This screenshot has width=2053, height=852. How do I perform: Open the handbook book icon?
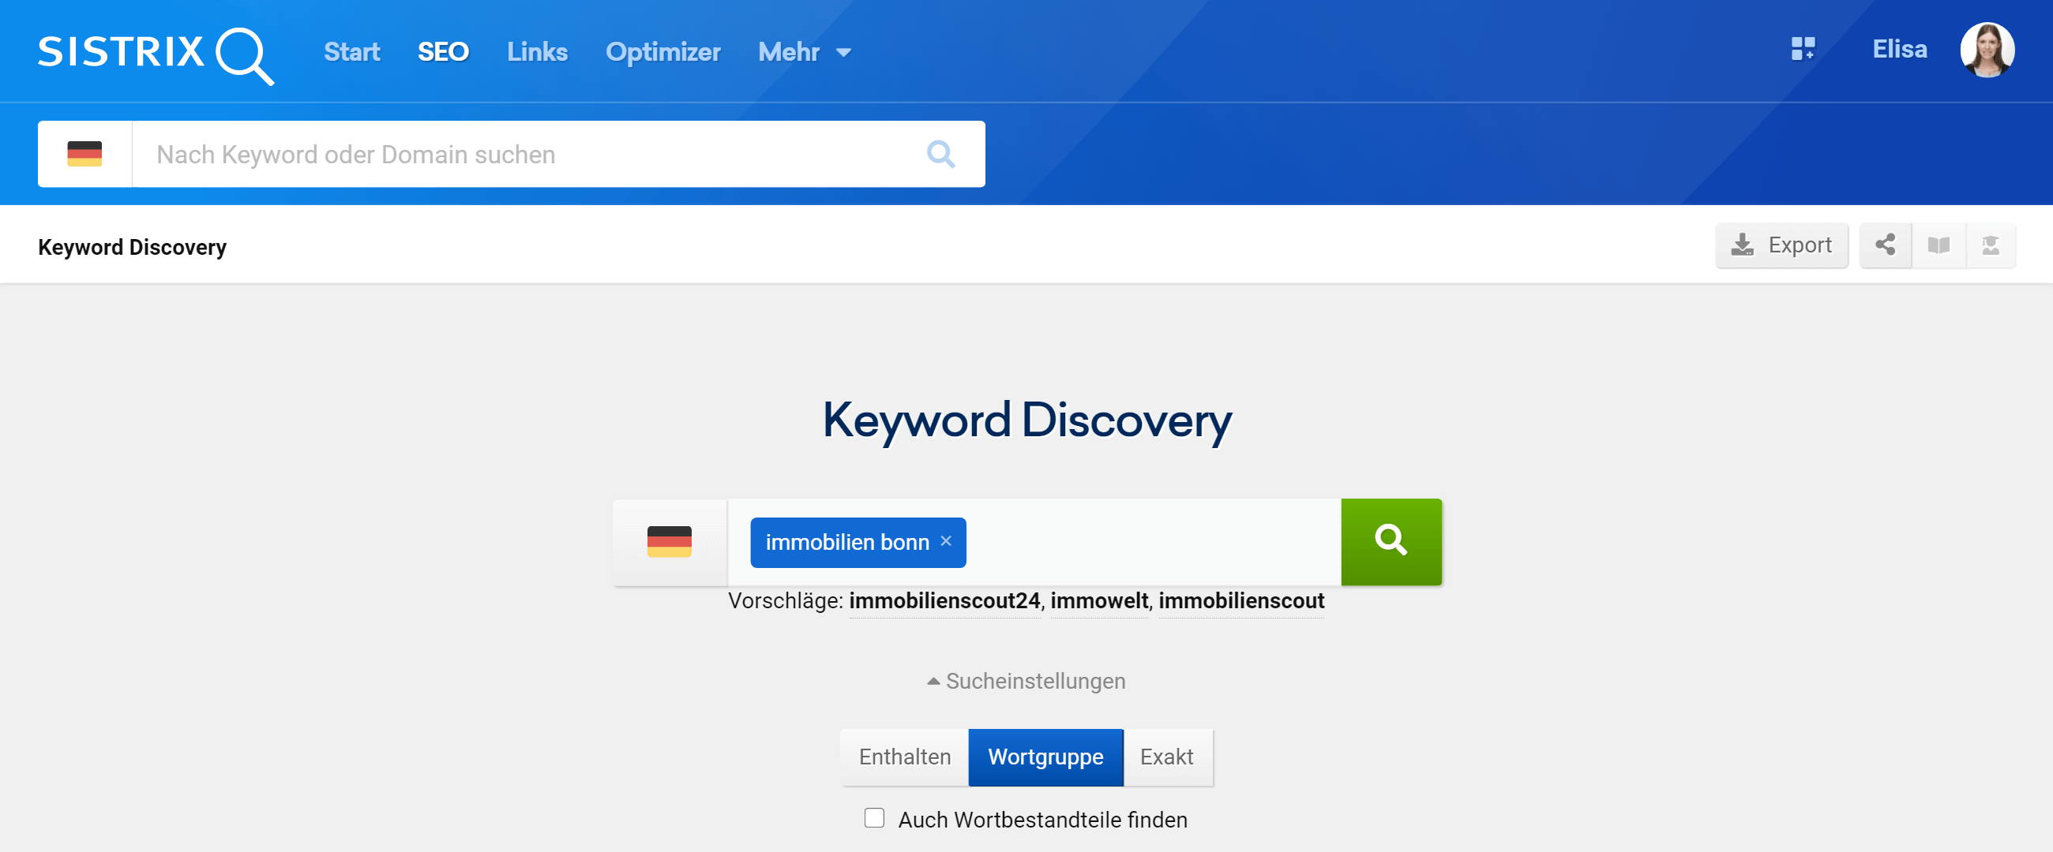pos(1939,245)
